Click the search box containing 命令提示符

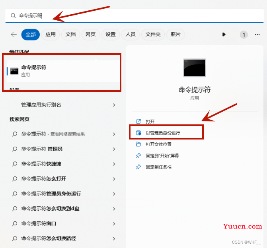(x=134, y=15)
